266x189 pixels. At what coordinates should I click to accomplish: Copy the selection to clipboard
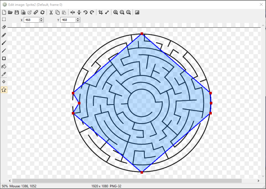[58, 12]
